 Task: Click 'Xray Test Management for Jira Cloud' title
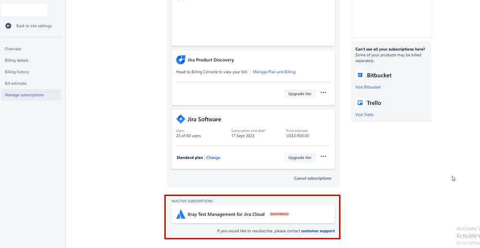tap(226, 214)
